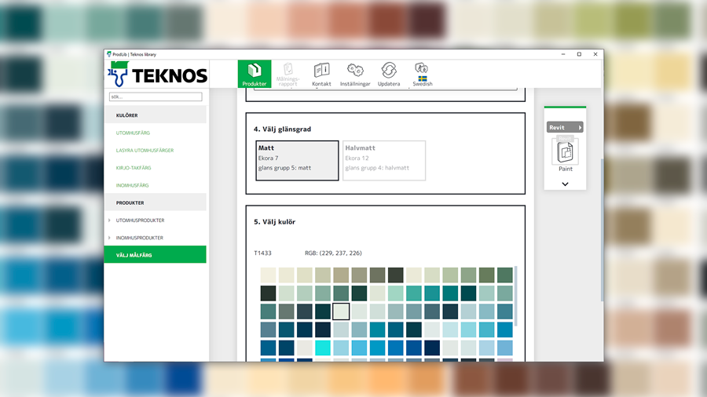Open Inställningar gear icon
The width and height of the screenshot is (707, 397).
(355, 74)
